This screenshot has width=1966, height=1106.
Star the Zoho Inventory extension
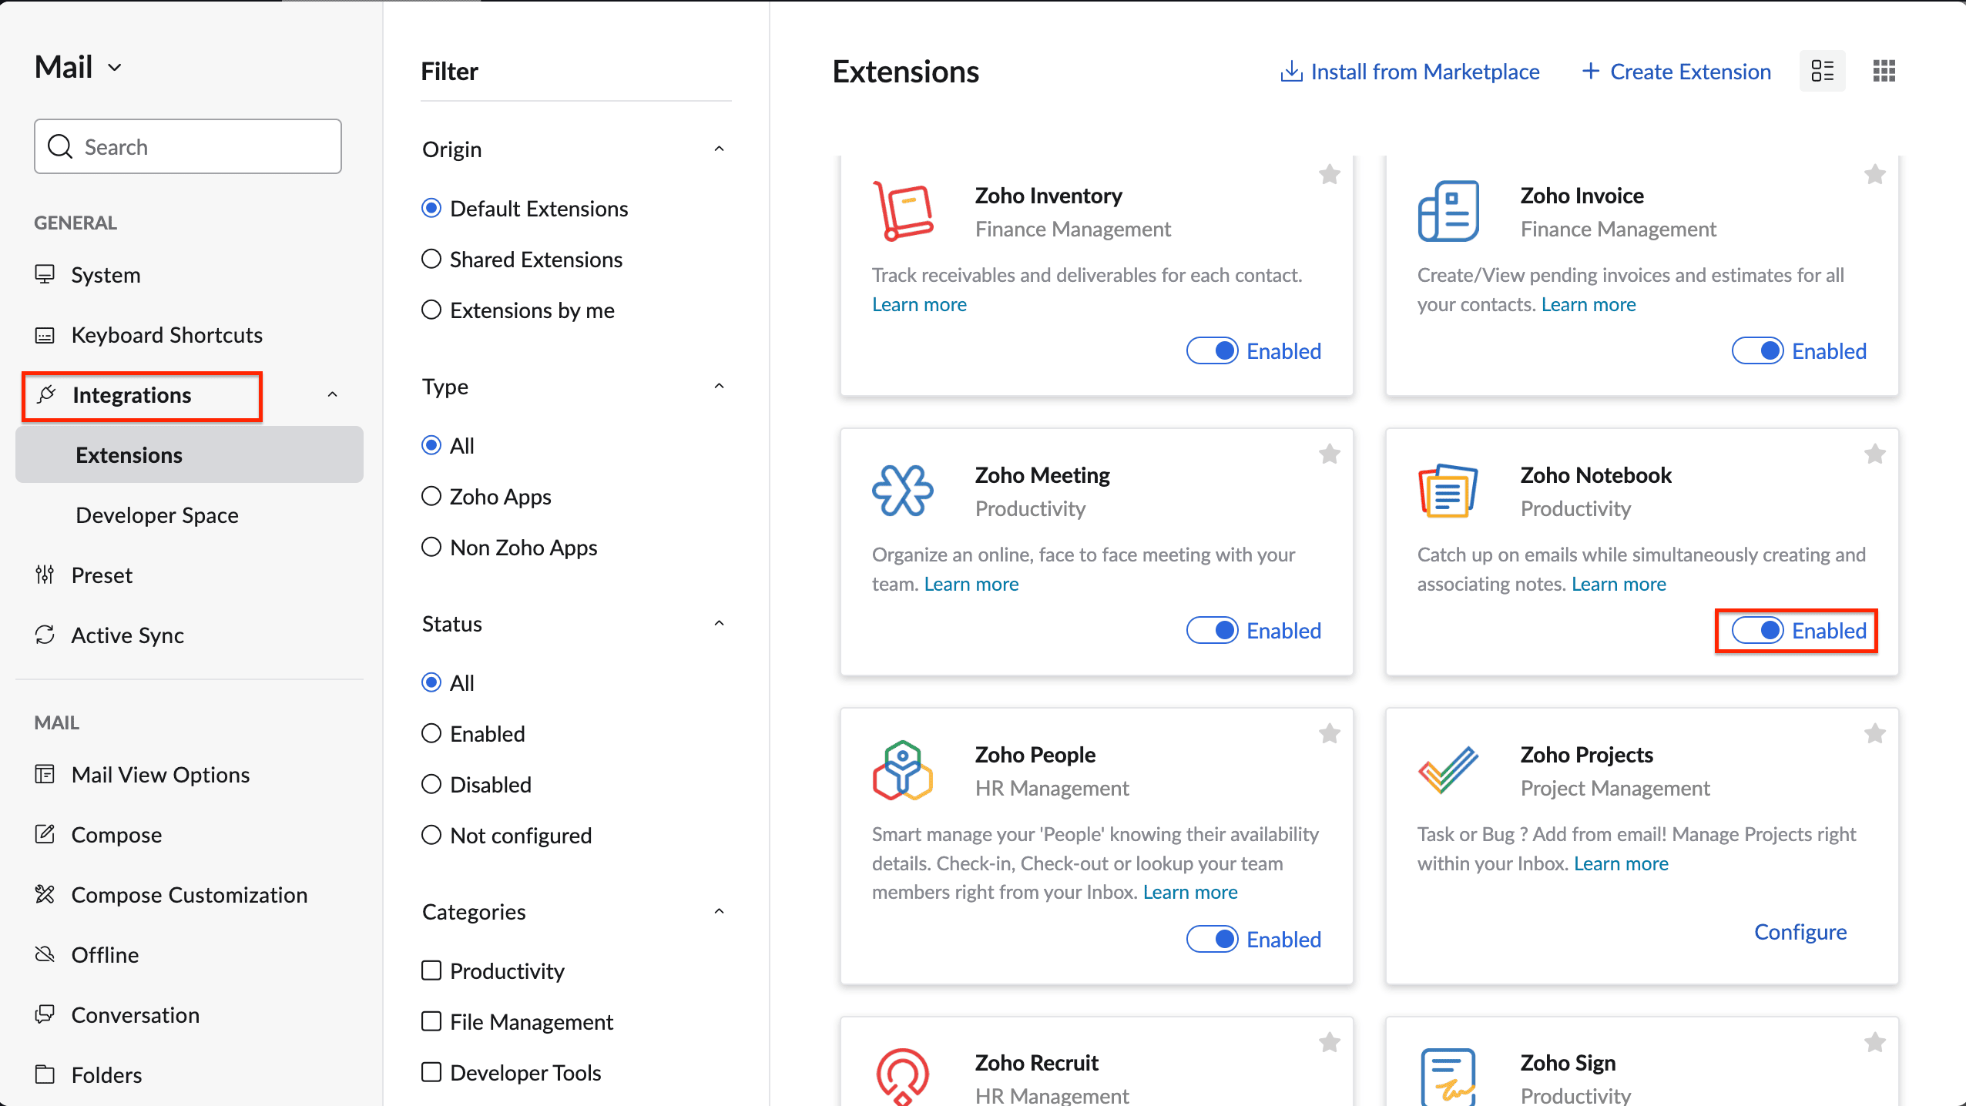tap(1329, 175)
